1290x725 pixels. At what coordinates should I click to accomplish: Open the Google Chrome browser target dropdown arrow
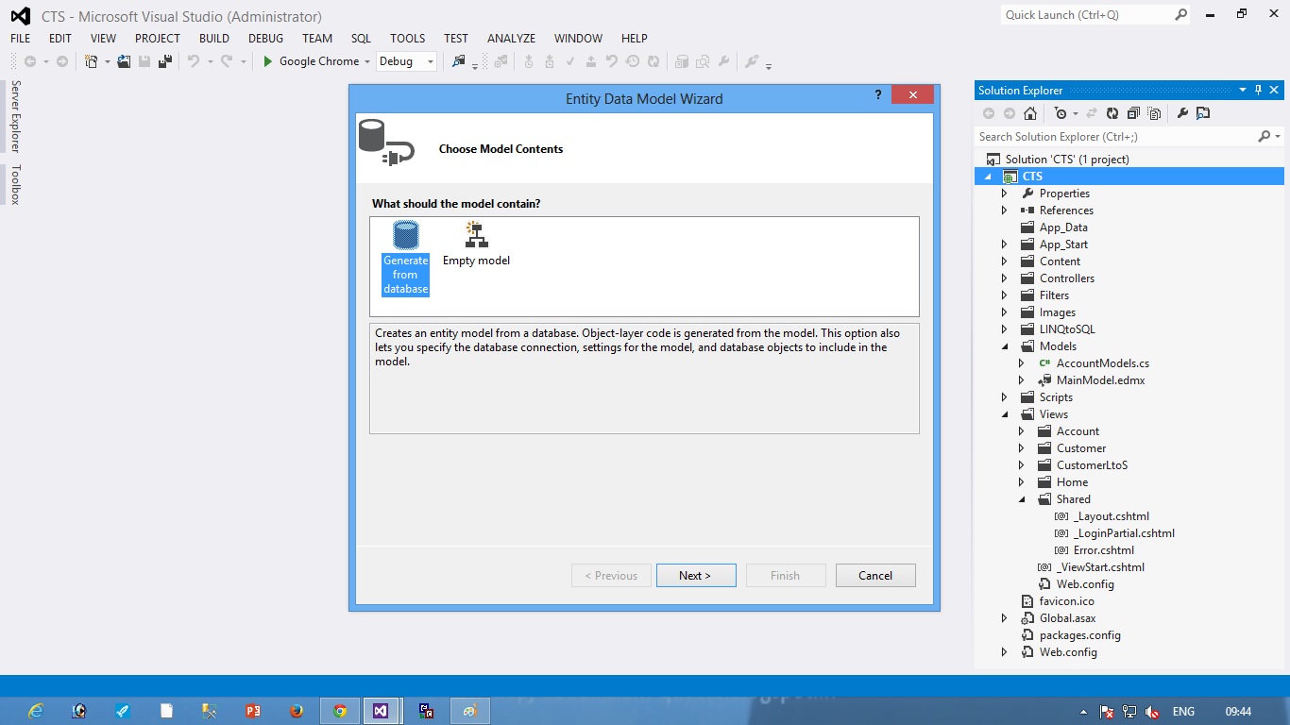click(367, 61)
